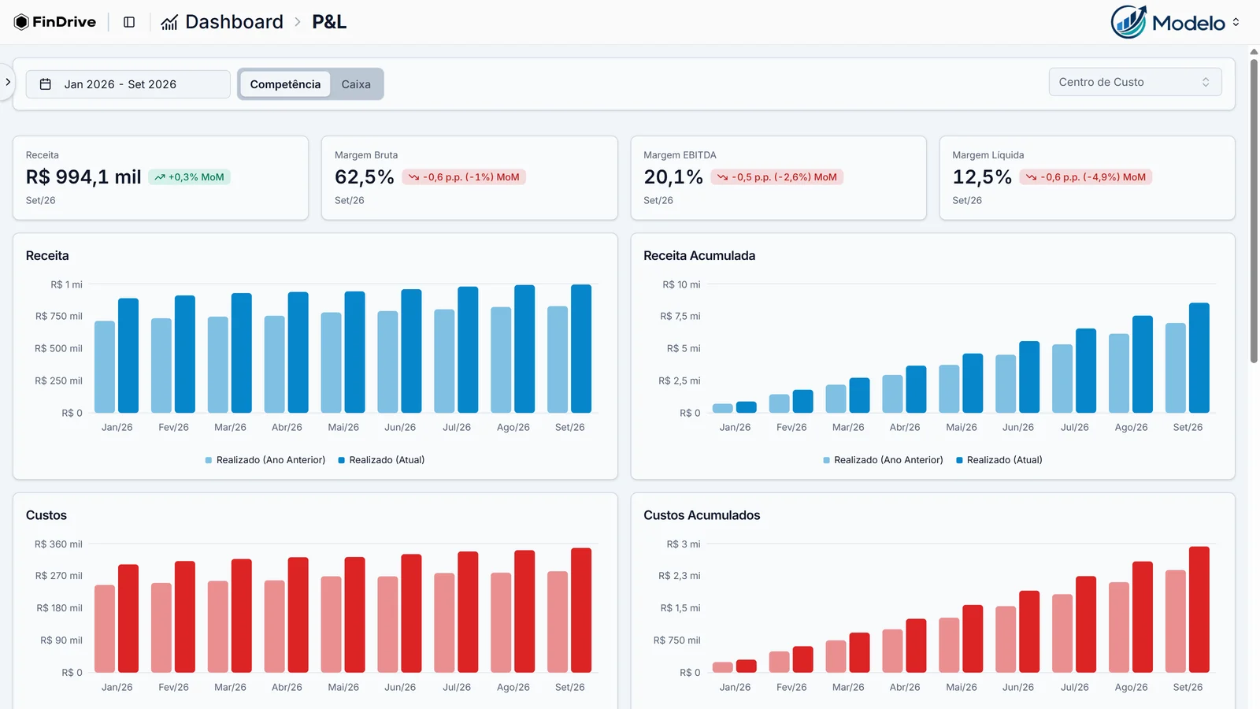Click downward trend icon in Margem Bruta badge
This screenshot has height=709, width=1260.
point(413,177)
